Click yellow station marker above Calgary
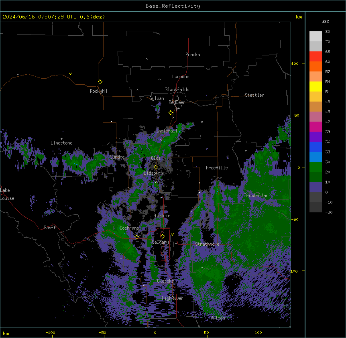 pos(163,236)
